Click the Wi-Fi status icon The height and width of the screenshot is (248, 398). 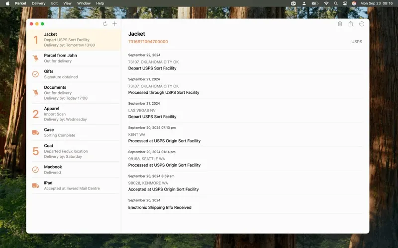(326, 3)
